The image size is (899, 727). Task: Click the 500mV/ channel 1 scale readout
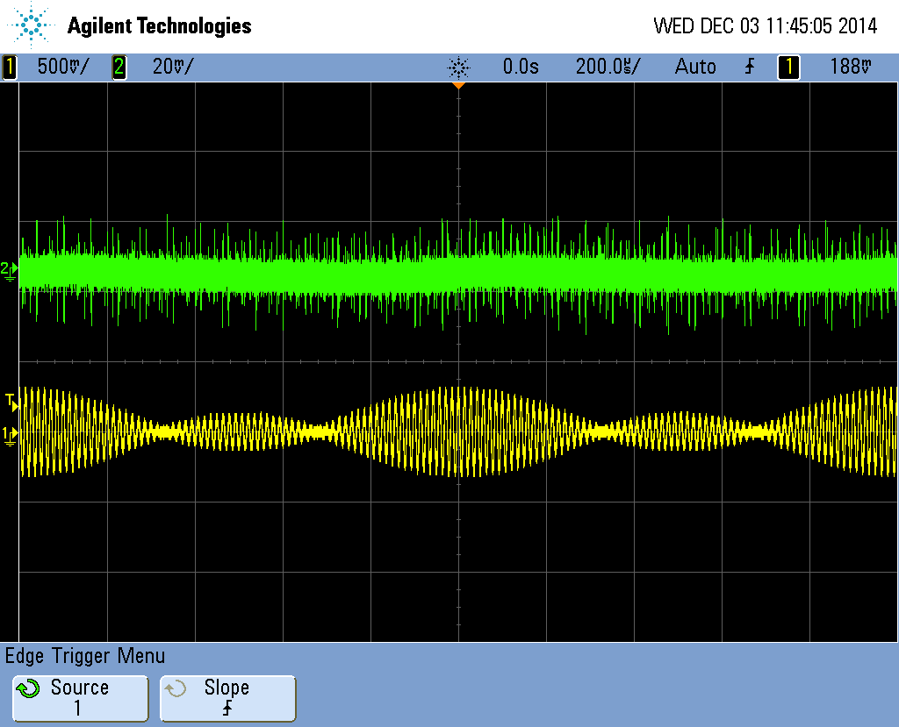pos(62,67)
